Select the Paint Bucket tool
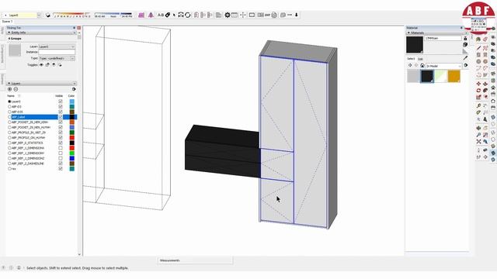497x279 pixels. (478, 40)
